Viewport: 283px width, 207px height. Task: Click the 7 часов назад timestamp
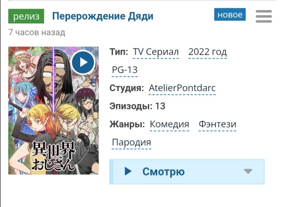click(x=37, y=33)
